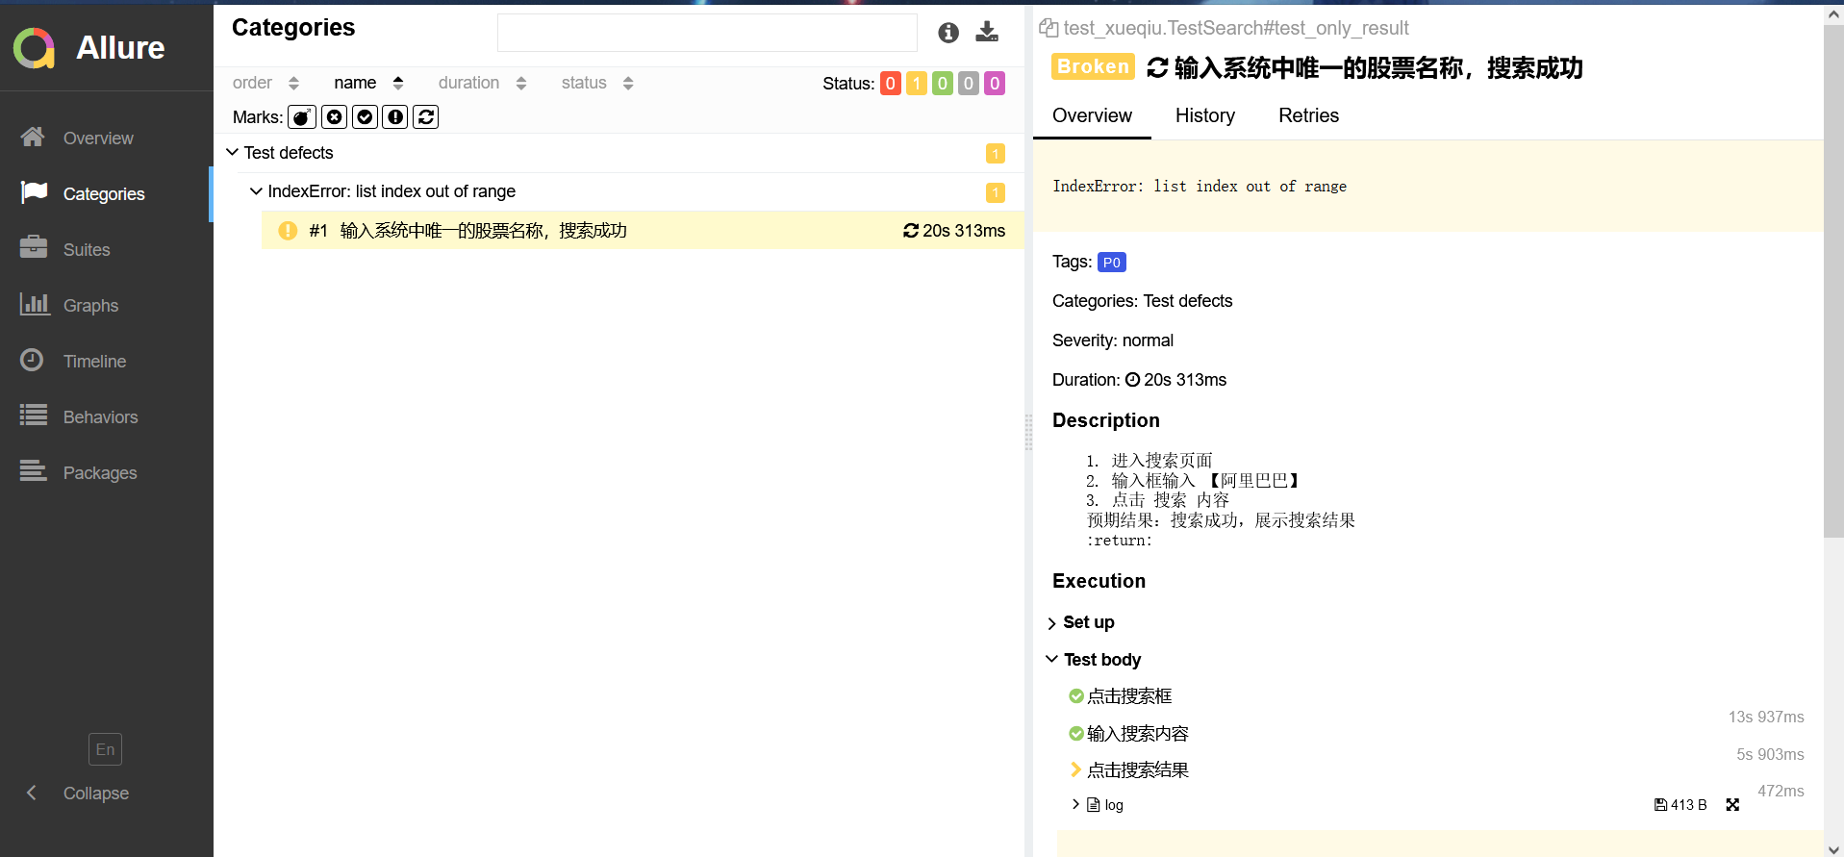
Task: Copy test name with the clipboard icon
Action: [1048, 28]
